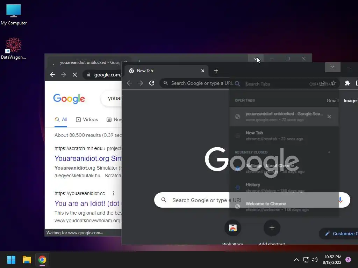This screenshot has width=358, height=268.
Task: Minimize front Chrome window
Action: [349, 67]
